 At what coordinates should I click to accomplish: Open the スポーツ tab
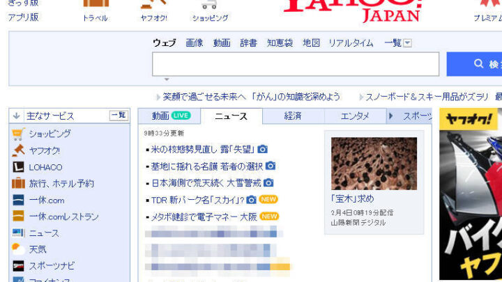(417, 116)
